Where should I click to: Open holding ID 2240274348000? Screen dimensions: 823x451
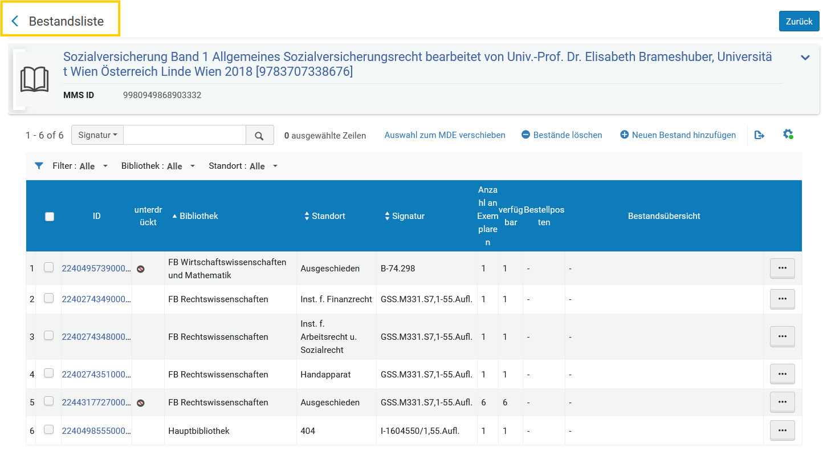tap(96, 336)
